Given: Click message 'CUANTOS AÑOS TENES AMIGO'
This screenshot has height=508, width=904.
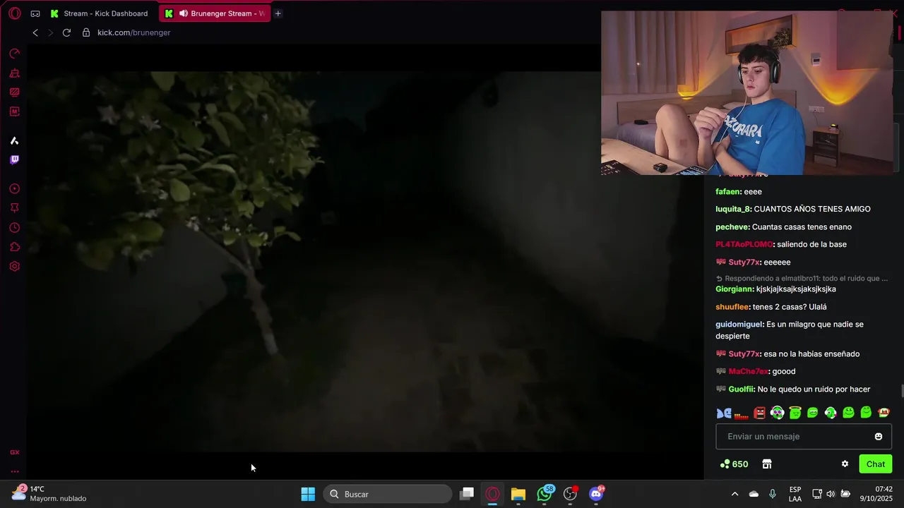Looking at the screenshot, I should coord(812,209).
